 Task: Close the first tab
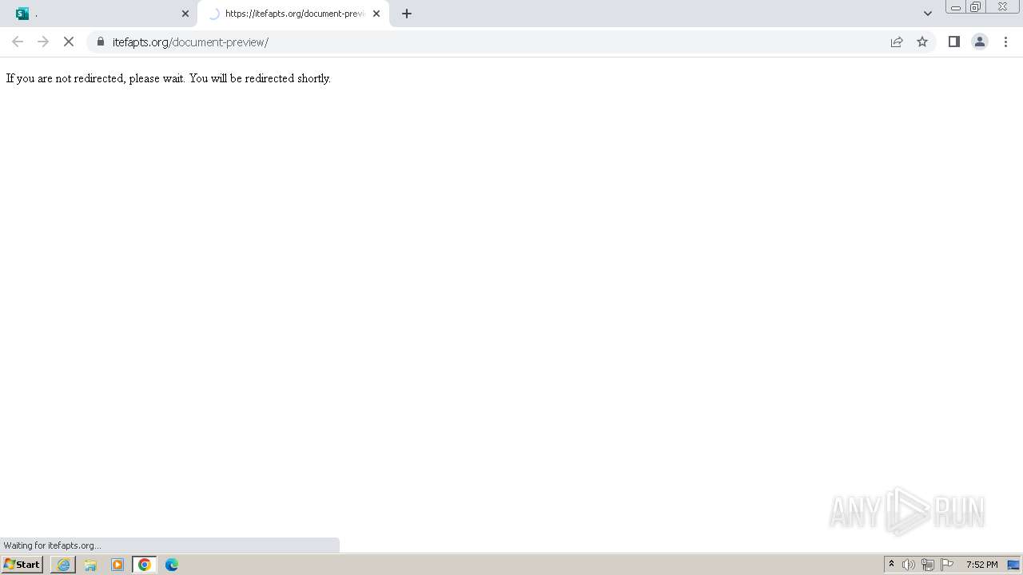point(185,14)
